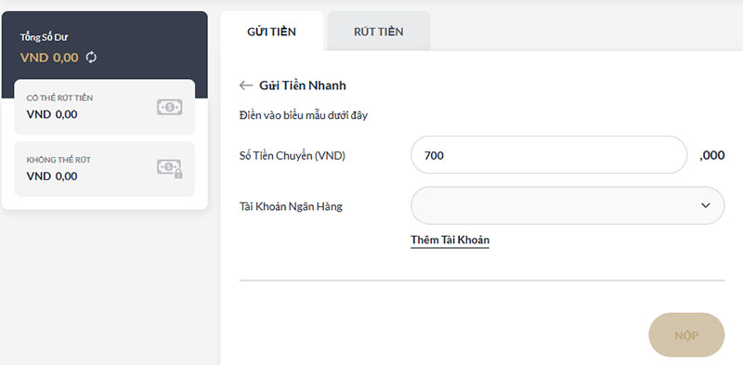
Task: Focus the Số Tiền Chuyển amount field
Action: (x=549, y=155)
